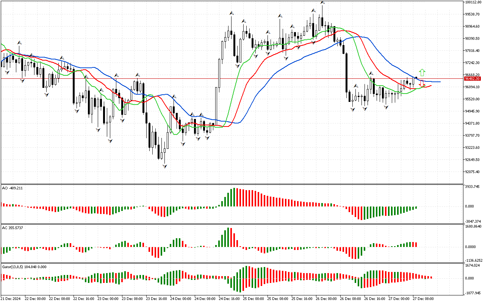
Task: Click the 25 Dec 00:00 time label
Action: tap(253, 299)
